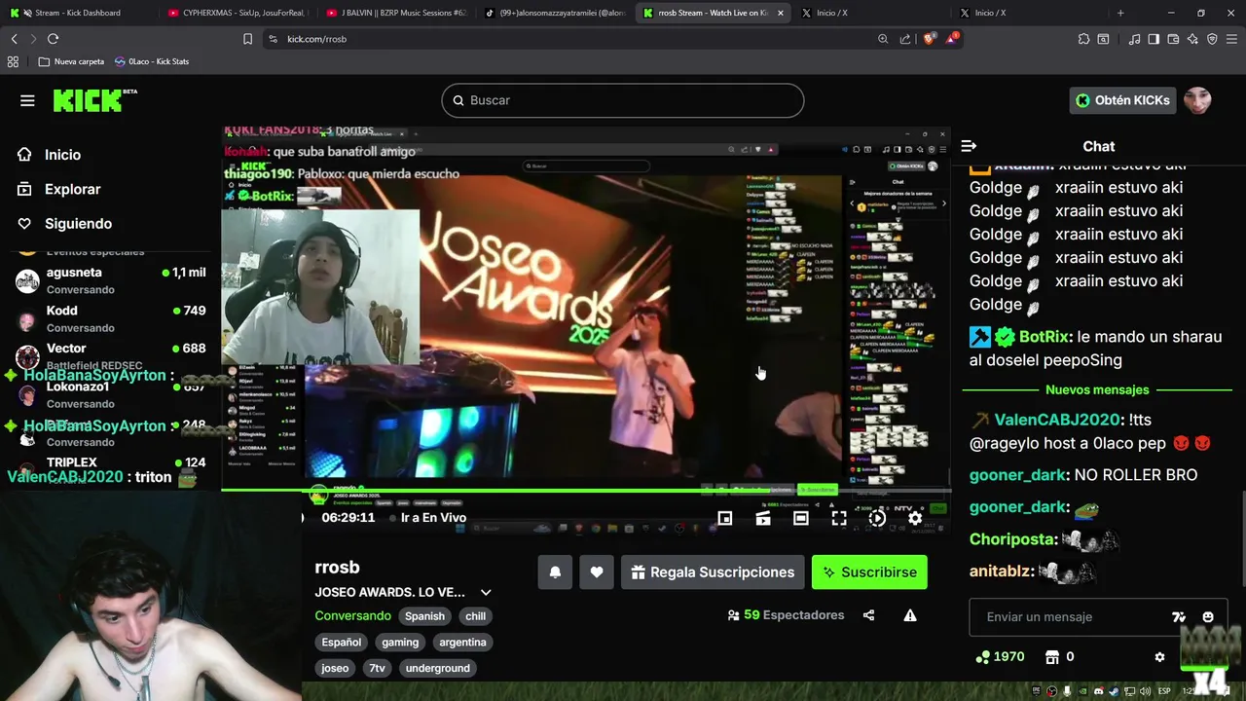This screenshot has height=701, width=1246.
Task: Click the Suscribirse button
Action: point(869,572)
